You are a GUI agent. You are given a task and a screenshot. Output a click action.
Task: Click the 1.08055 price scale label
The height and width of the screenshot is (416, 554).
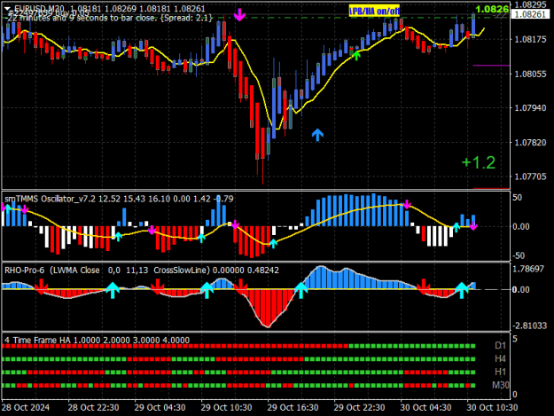coord(531,74)
